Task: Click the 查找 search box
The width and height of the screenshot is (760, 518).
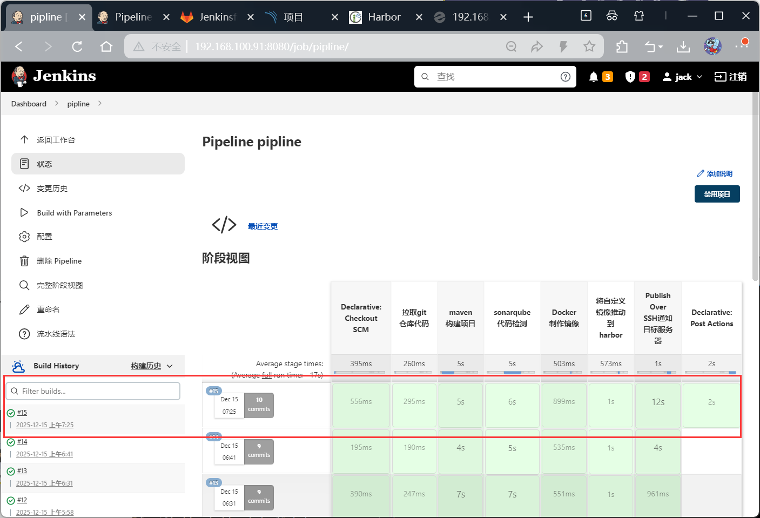Action: pos(495,77)
